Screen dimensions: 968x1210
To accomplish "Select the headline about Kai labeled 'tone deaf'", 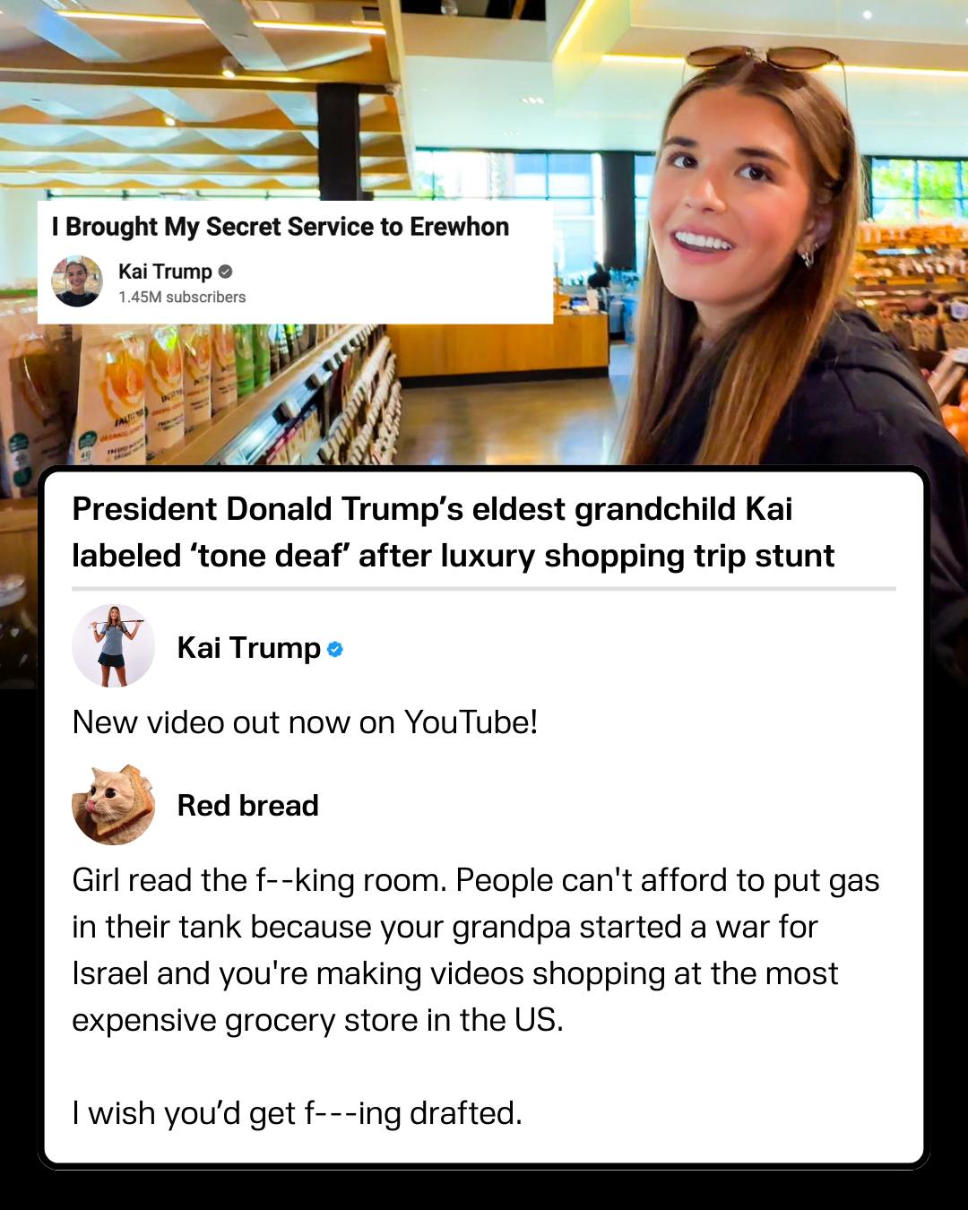I will pos(454,532).
